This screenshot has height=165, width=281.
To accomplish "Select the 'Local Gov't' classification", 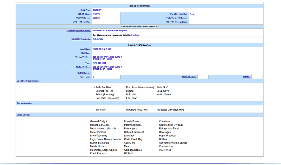I will pos(163,91).
